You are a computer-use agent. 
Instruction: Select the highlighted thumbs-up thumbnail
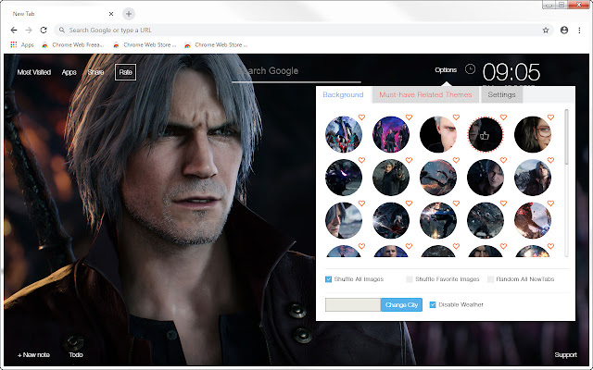click(486, 134)
